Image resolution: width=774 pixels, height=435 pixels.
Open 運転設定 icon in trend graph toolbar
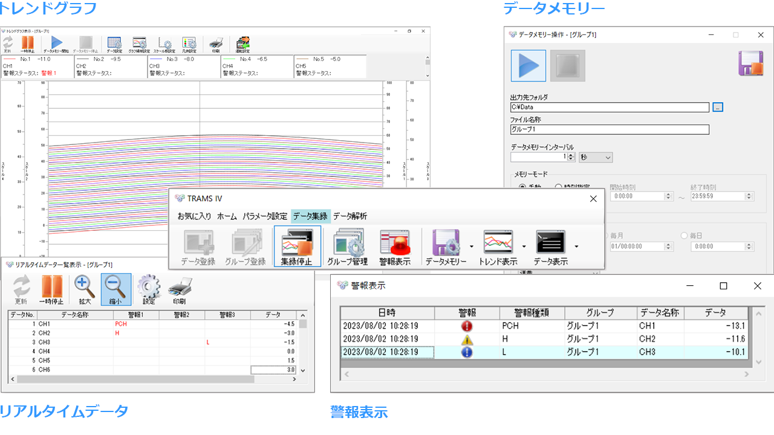[243, 44]
